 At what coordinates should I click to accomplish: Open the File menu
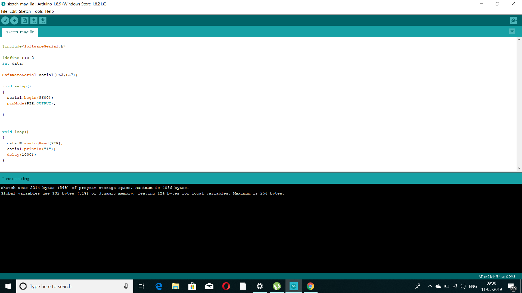[4, 11]
